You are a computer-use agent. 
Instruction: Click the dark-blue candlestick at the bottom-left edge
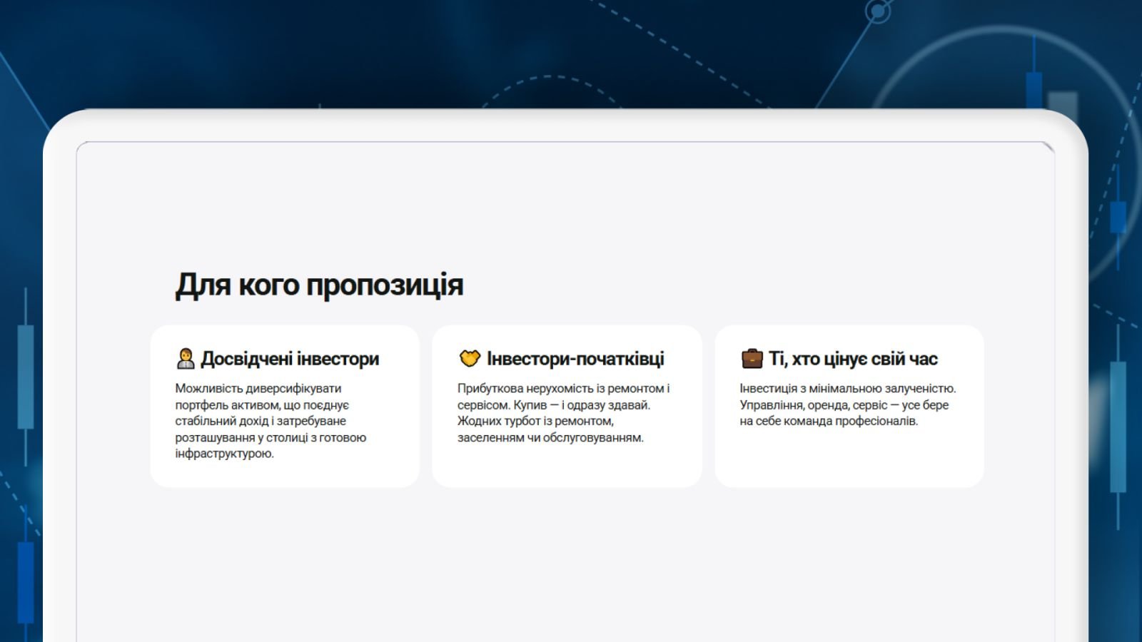point(26,581)
